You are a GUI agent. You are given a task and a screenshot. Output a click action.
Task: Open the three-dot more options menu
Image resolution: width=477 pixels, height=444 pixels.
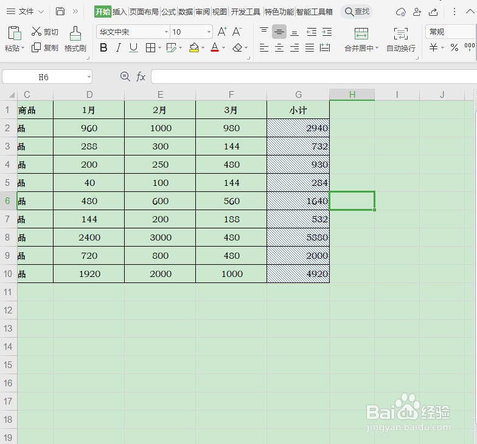(454, 12)
